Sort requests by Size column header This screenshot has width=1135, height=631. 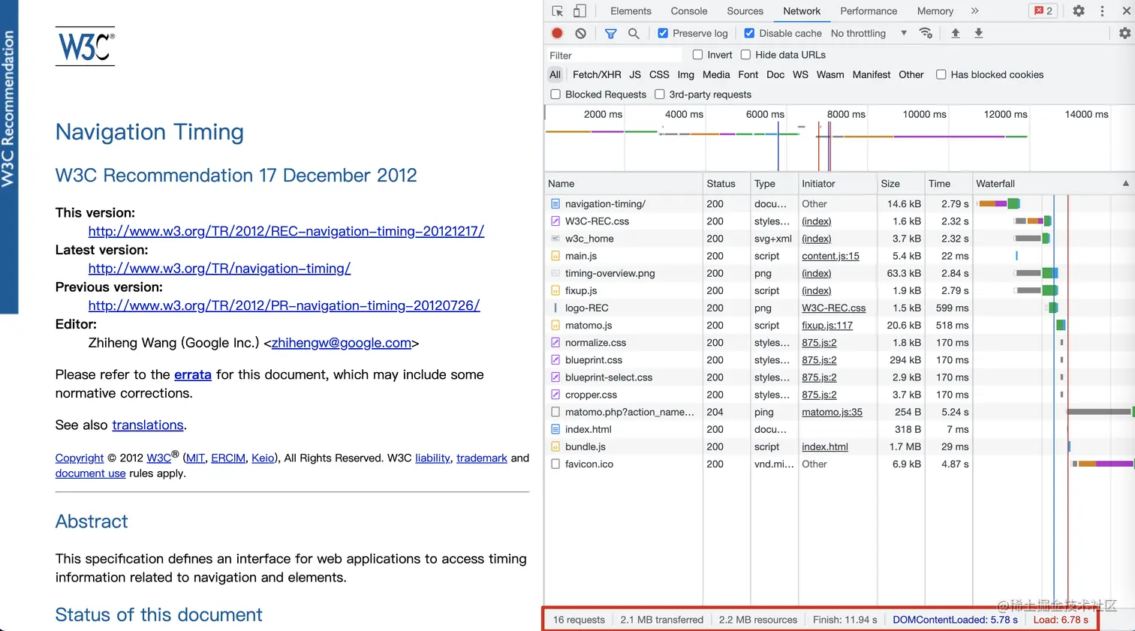[x=899, y=184]
